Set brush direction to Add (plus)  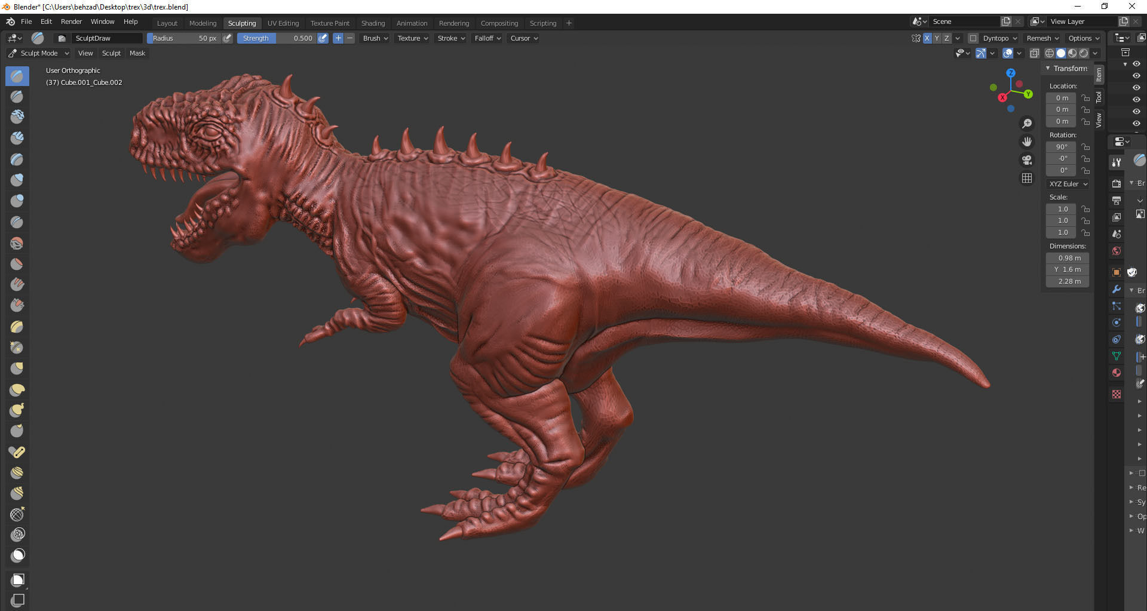point(338,38)
